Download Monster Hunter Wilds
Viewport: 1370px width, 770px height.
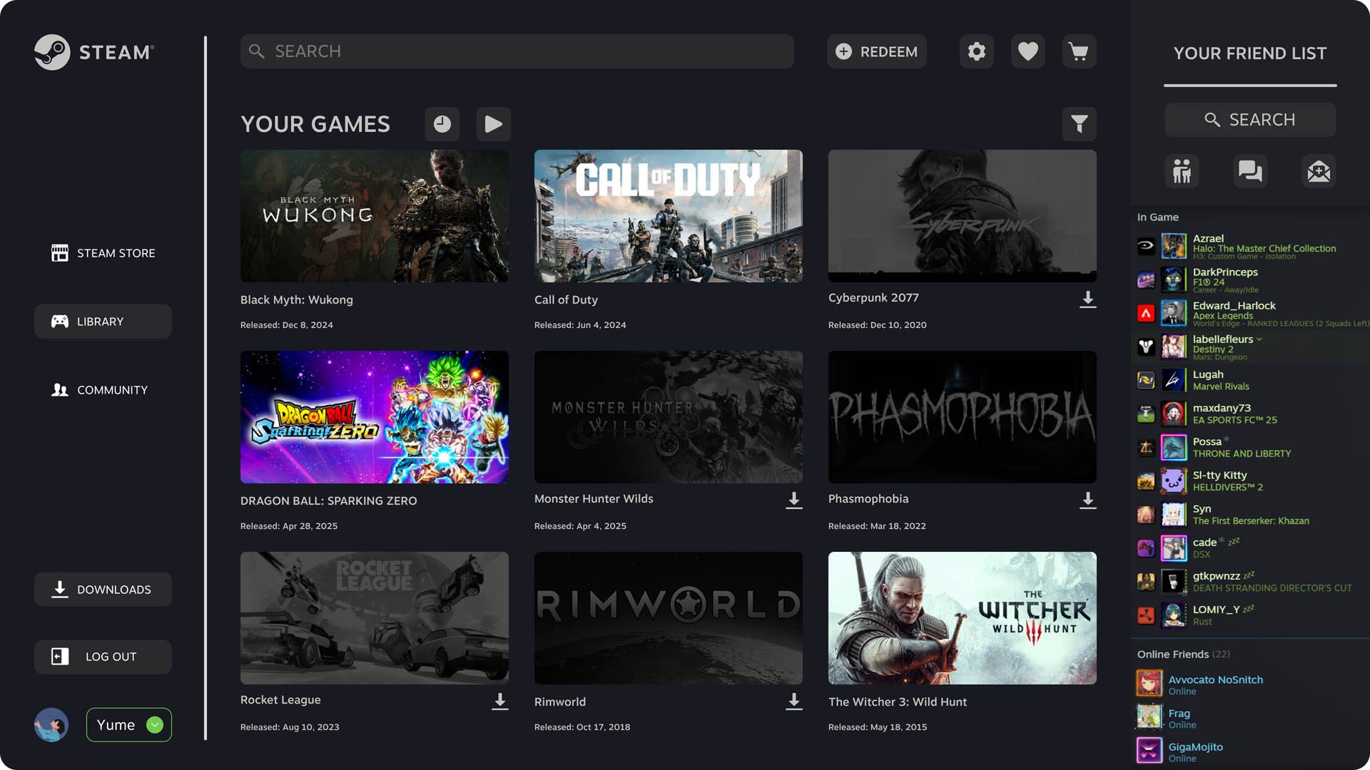pos(793,500)
